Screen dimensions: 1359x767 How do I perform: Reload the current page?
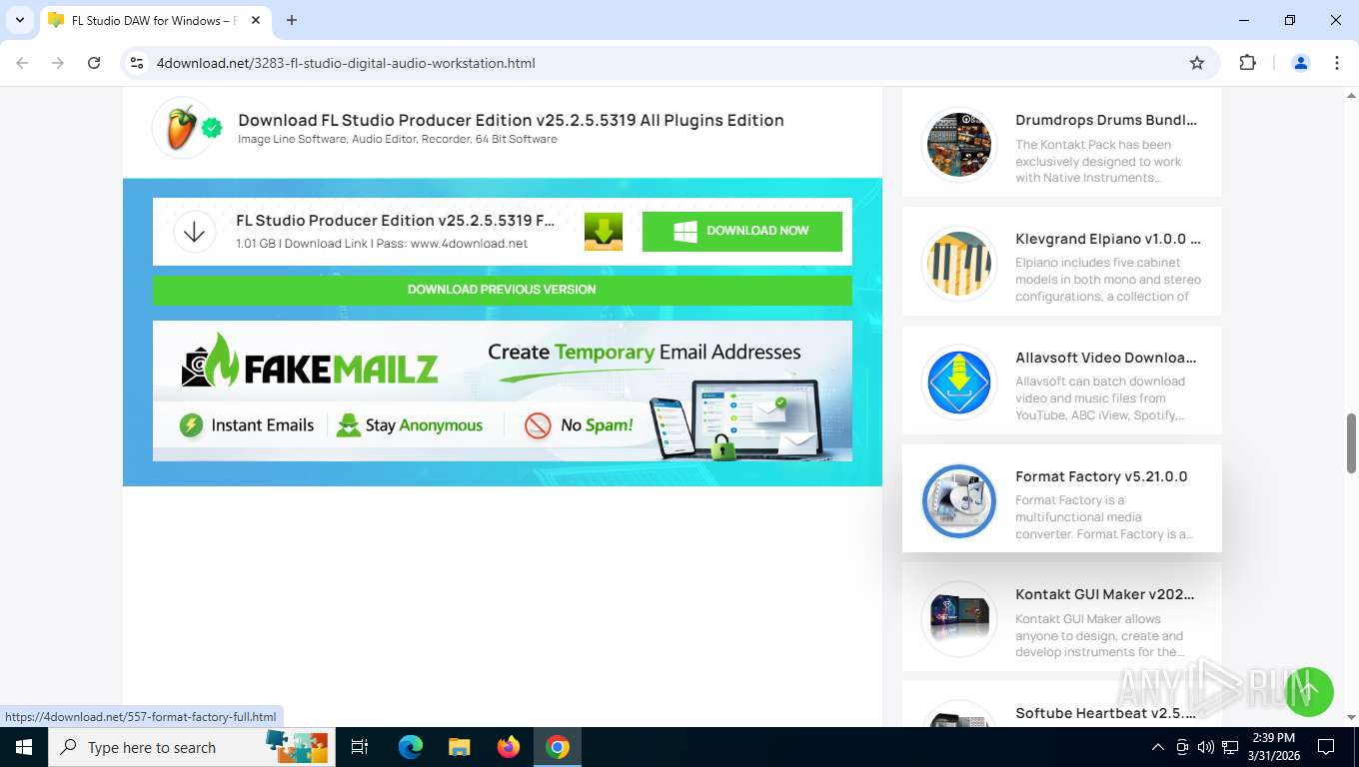pos(94,63)
